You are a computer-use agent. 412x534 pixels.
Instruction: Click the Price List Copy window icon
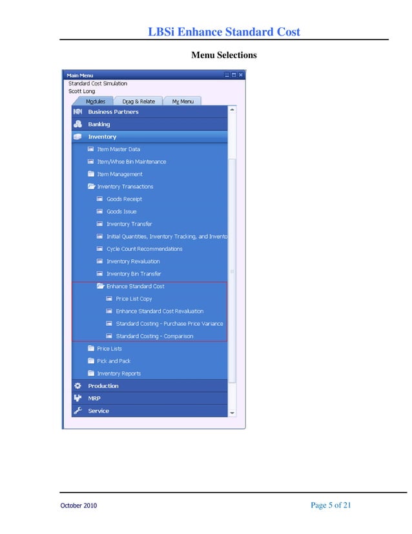[x=109, y=299]
